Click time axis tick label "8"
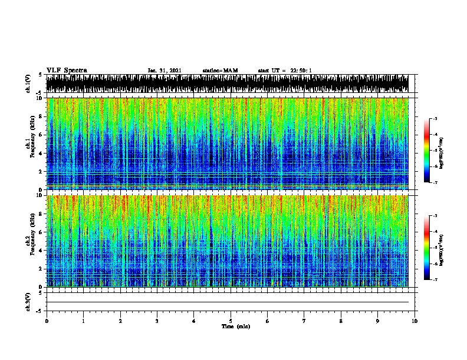 (341, 321)
